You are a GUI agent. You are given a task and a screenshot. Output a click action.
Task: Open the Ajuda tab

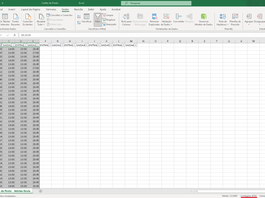(103, 10)
